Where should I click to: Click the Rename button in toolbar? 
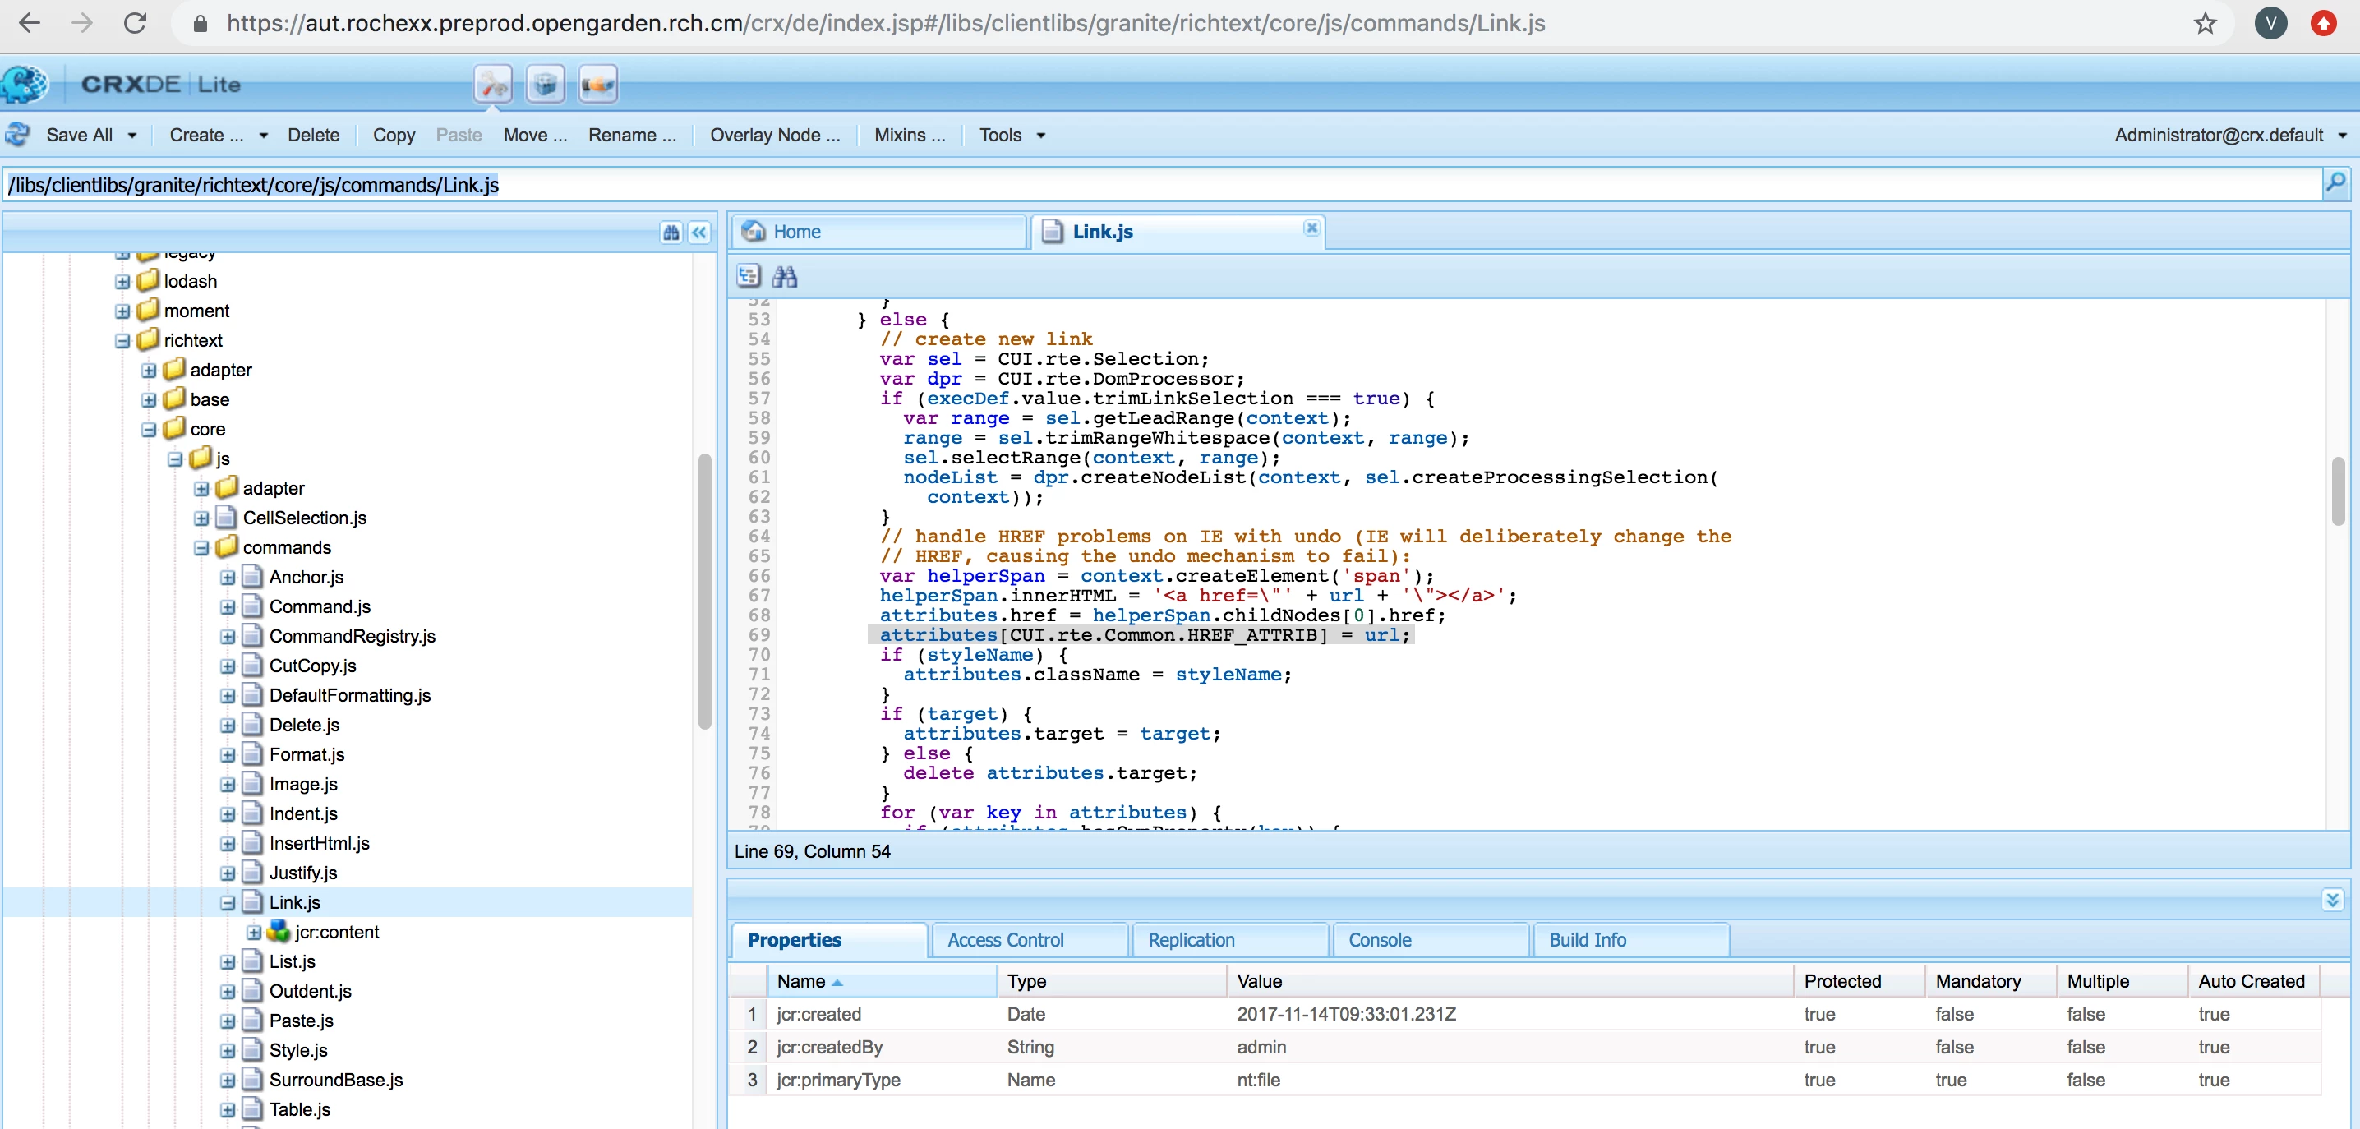click(x=631, y=136)
